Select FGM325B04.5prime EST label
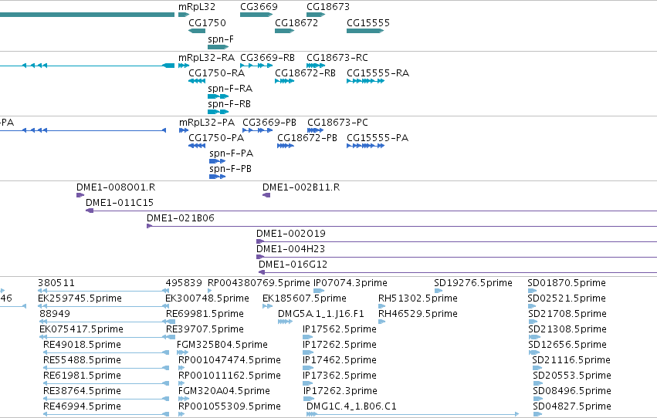Image resolution: width=657 pixels, height=418 pixels. pyautogui.click(x=222, y=346)
